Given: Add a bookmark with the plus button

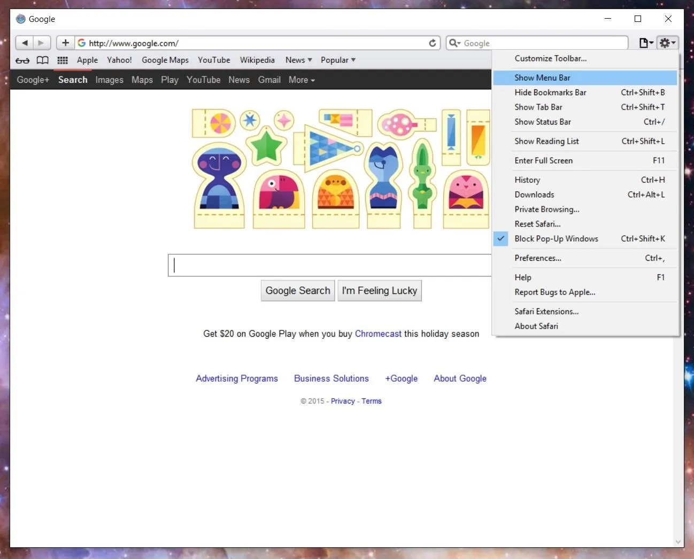Looking at the screenshot, I should tap(65, 43).
